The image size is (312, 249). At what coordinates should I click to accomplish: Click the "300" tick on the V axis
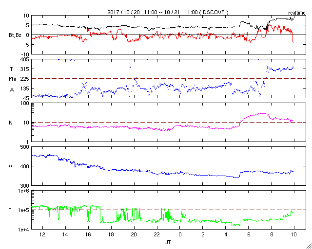pyautogui.click(x=25, y=186)
